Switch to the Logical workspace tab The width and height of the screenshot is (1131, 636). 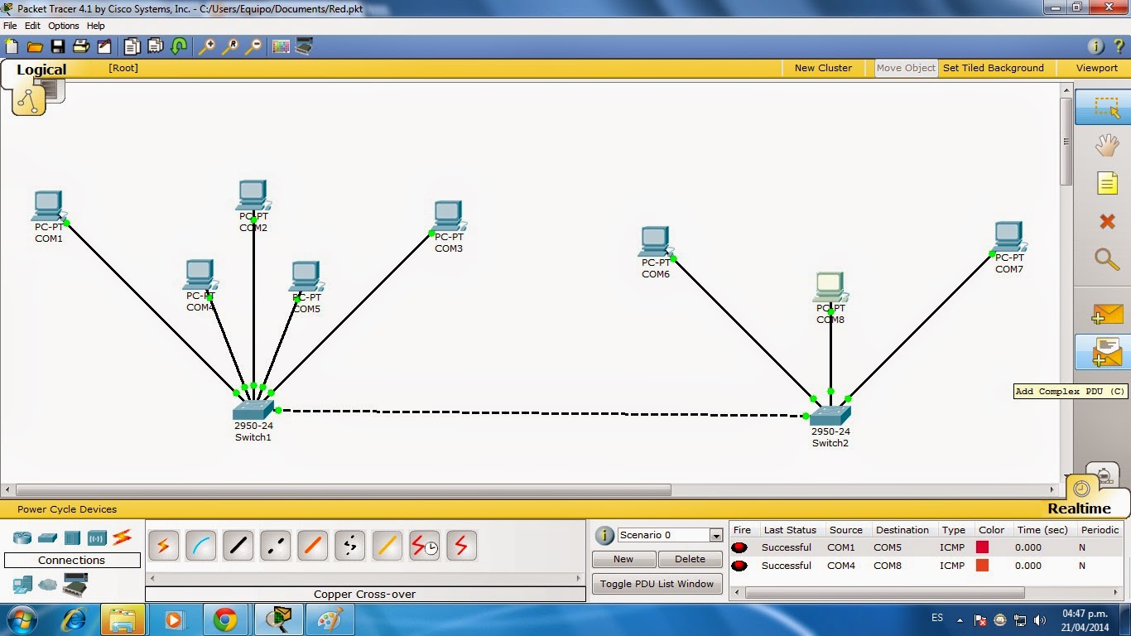tap(41, 70)
